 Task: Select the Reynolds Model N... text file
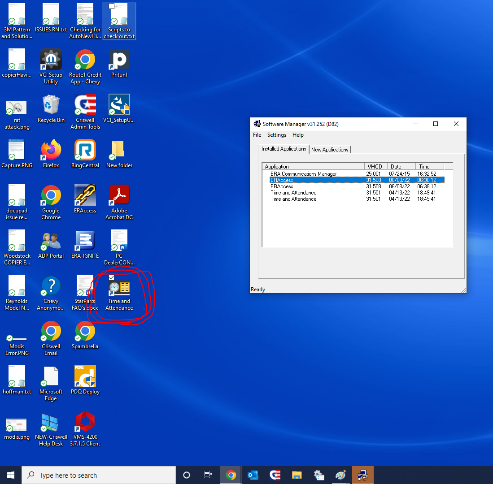point(17,293)
